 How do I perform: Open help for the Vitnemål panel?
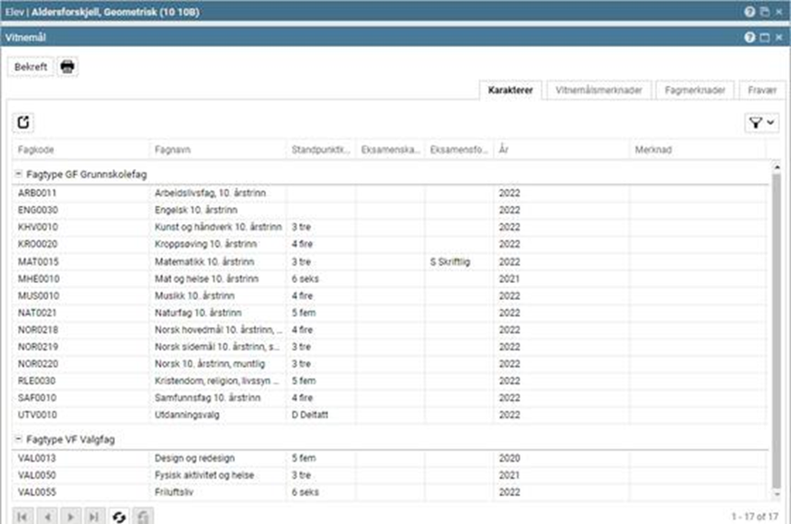coord(749,38)
